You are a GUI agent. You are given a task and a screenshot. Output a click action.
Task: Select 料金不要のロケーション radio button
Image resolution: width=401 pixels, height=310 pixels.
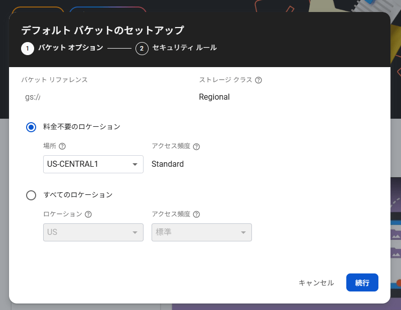click(31, 127)
